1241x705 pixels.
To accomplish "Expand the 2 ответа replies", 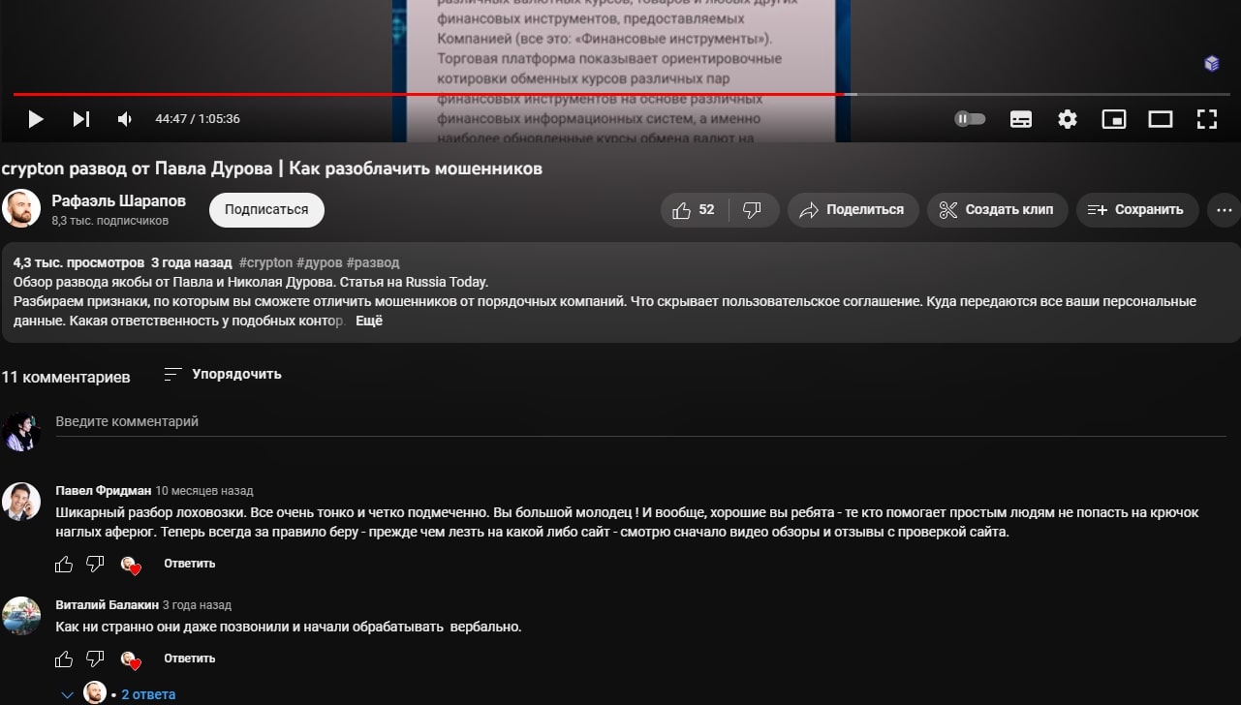I will (x=118, y=694).
